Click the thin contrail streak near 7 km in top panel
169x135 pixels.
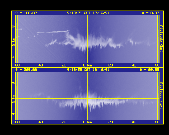53,32
